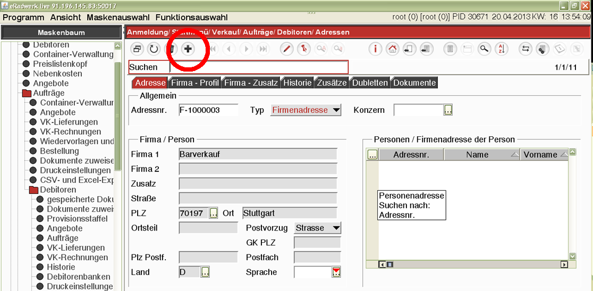Click the Konzern input field
Image resolution: width=593 pixels, height=291 pixels.
[419, 110]
